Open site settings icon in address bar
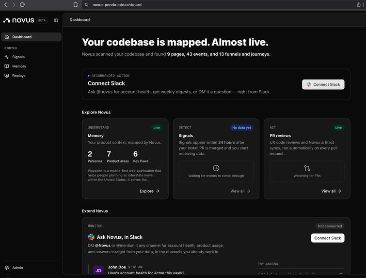Screen dimensions: 366x278 (86, 5)
